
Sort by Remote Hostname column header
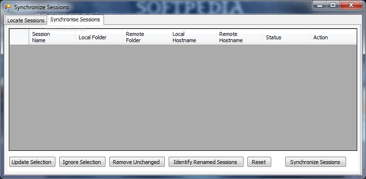(239, 37)
